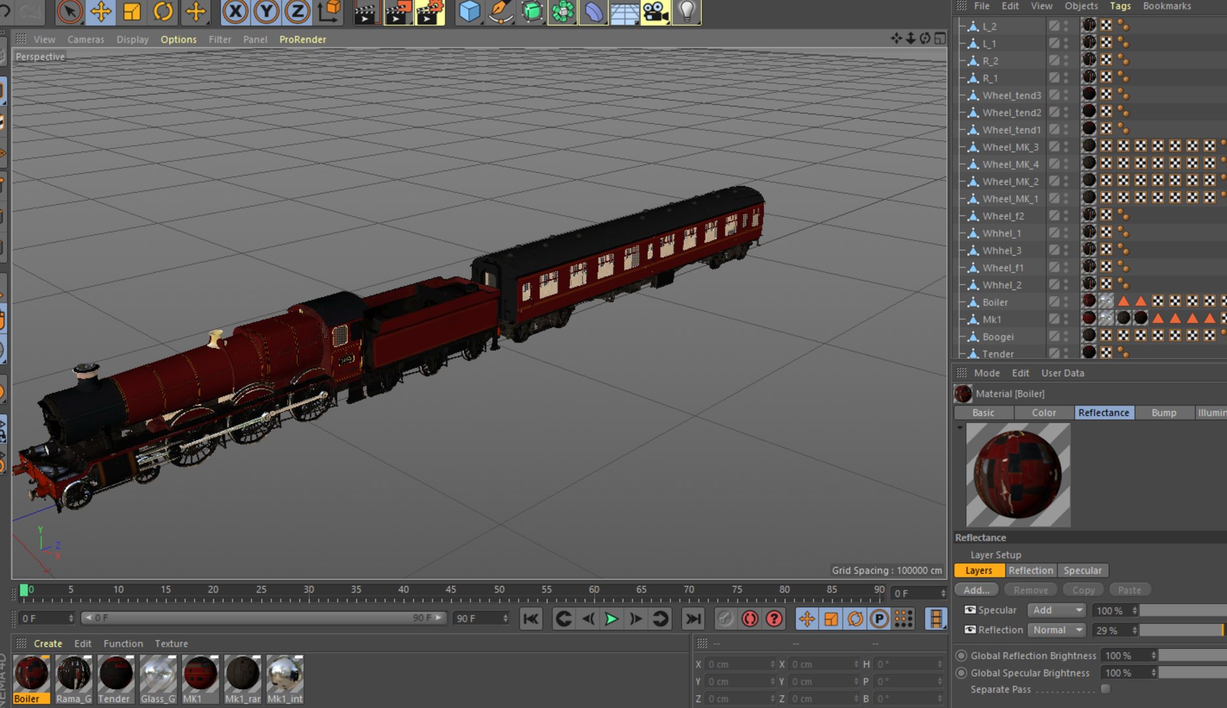This screenshot has height=708, width=1227.
Task: Select the Boogei object in tree
Action: point(998,337)
